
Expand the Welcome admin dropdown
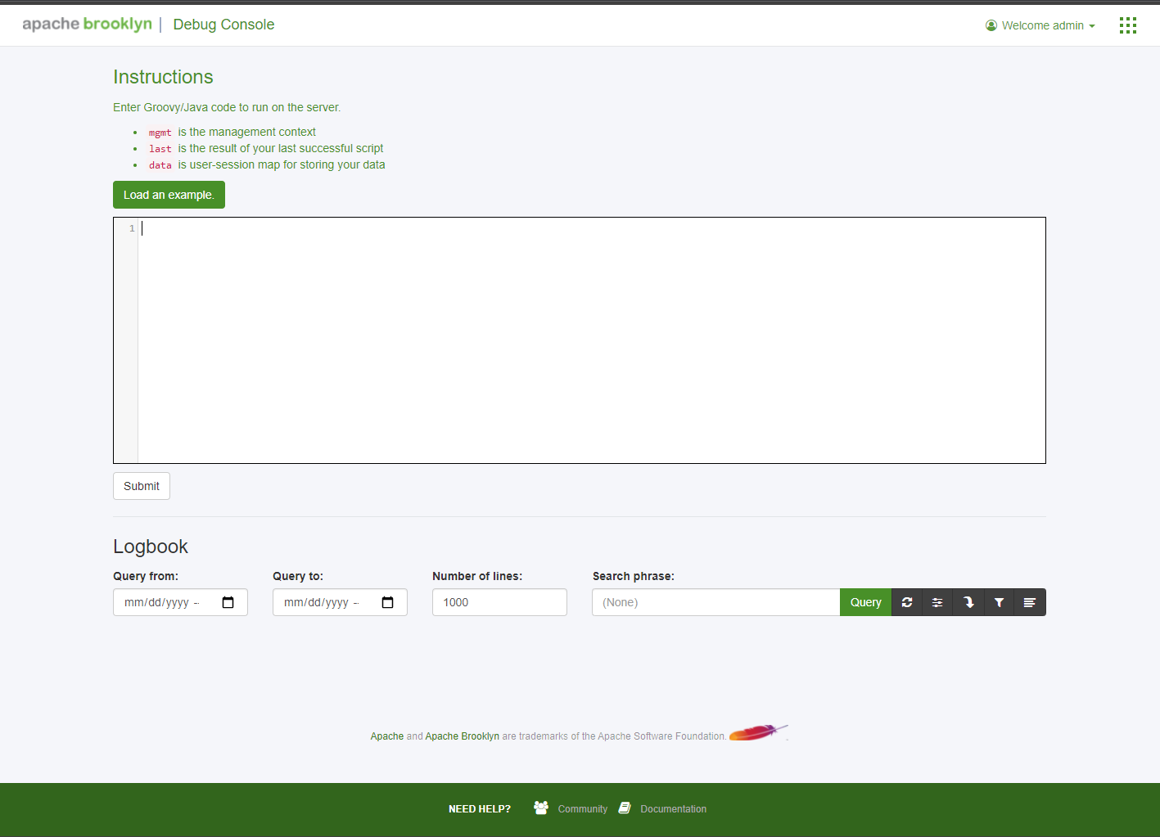click(1040, 25)
